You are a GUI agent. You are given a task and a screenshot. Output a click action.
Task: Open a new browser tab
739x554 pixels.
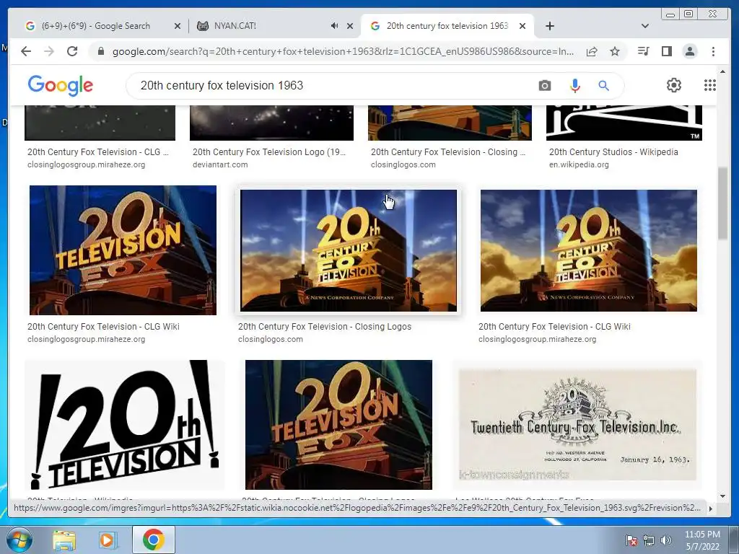549,26
